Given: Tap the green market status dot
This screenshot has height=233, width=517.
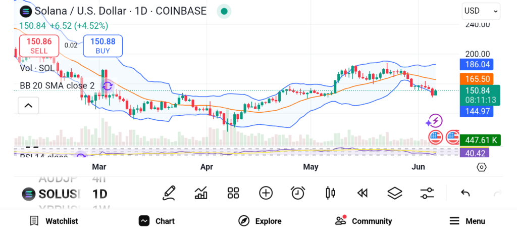Looking at the screenshot, I should 224,12.
